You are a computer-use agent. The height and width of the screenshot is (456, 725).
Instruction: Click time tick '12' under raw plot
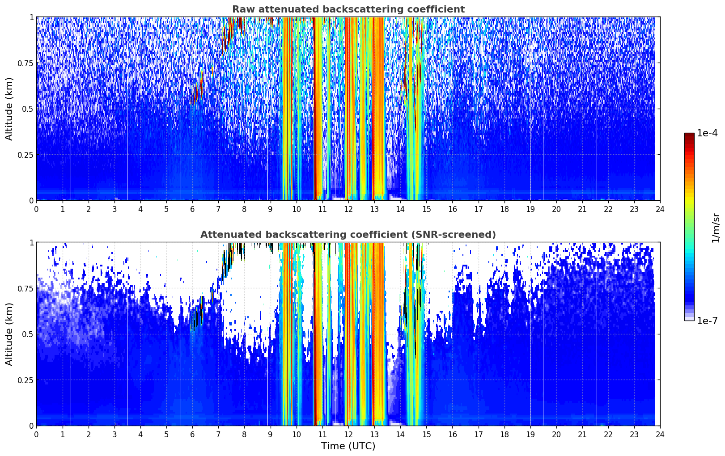pyautogui.click(x=348, y=209)
